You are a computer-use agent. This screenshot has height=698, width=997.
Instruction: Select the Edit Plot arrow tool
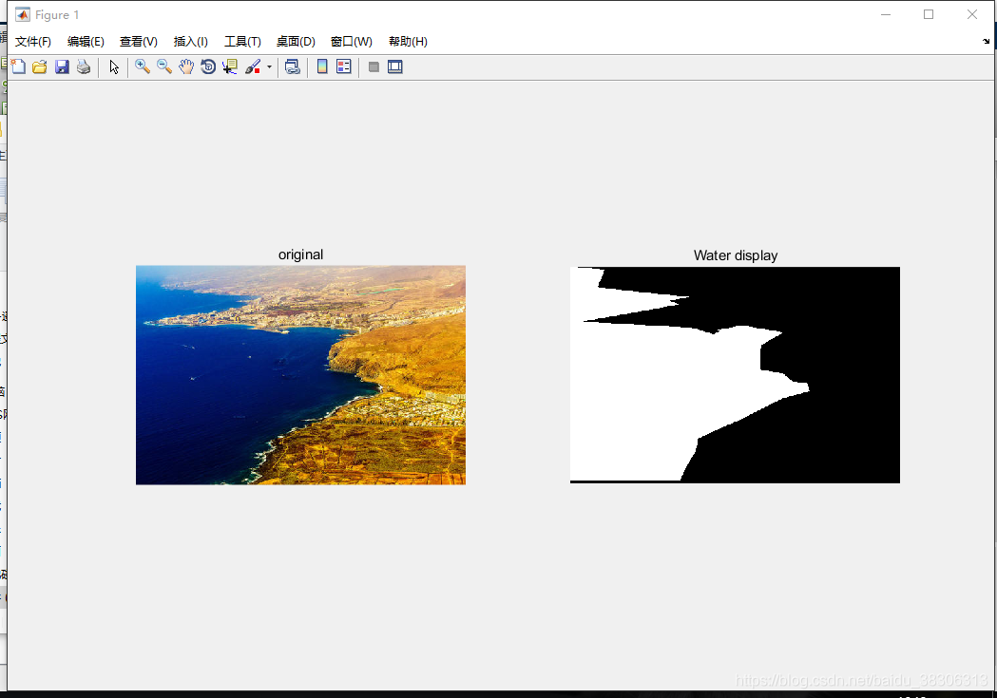113,66
